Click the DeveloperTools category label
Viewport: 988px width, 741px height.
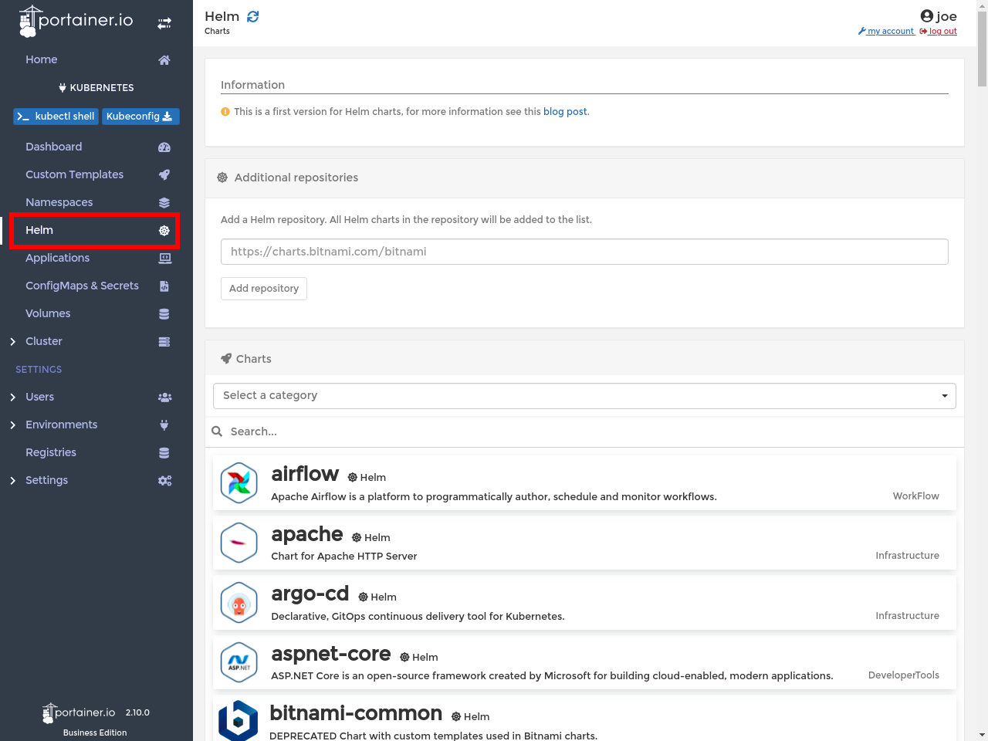(x=904, y=675)
